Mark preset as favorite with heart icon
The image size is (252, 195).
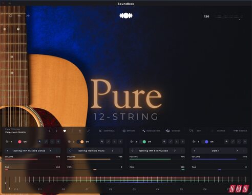tap(65, 131)
